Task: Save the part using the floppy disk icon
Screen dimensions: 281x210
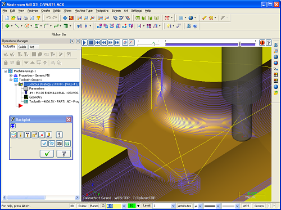Action: coord(19,18)
